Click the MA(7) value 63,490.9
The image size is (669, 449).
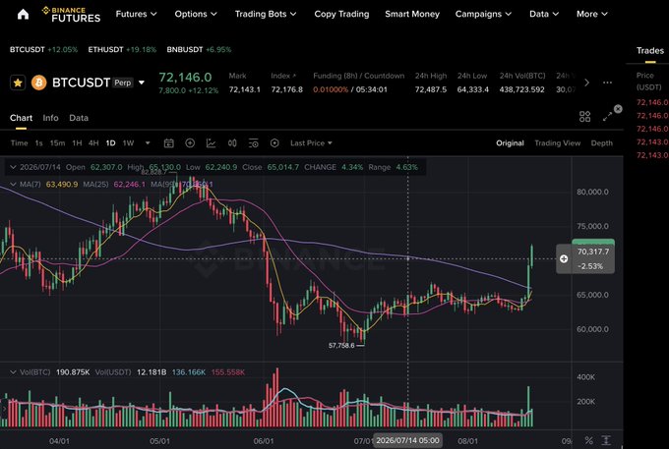62,185
